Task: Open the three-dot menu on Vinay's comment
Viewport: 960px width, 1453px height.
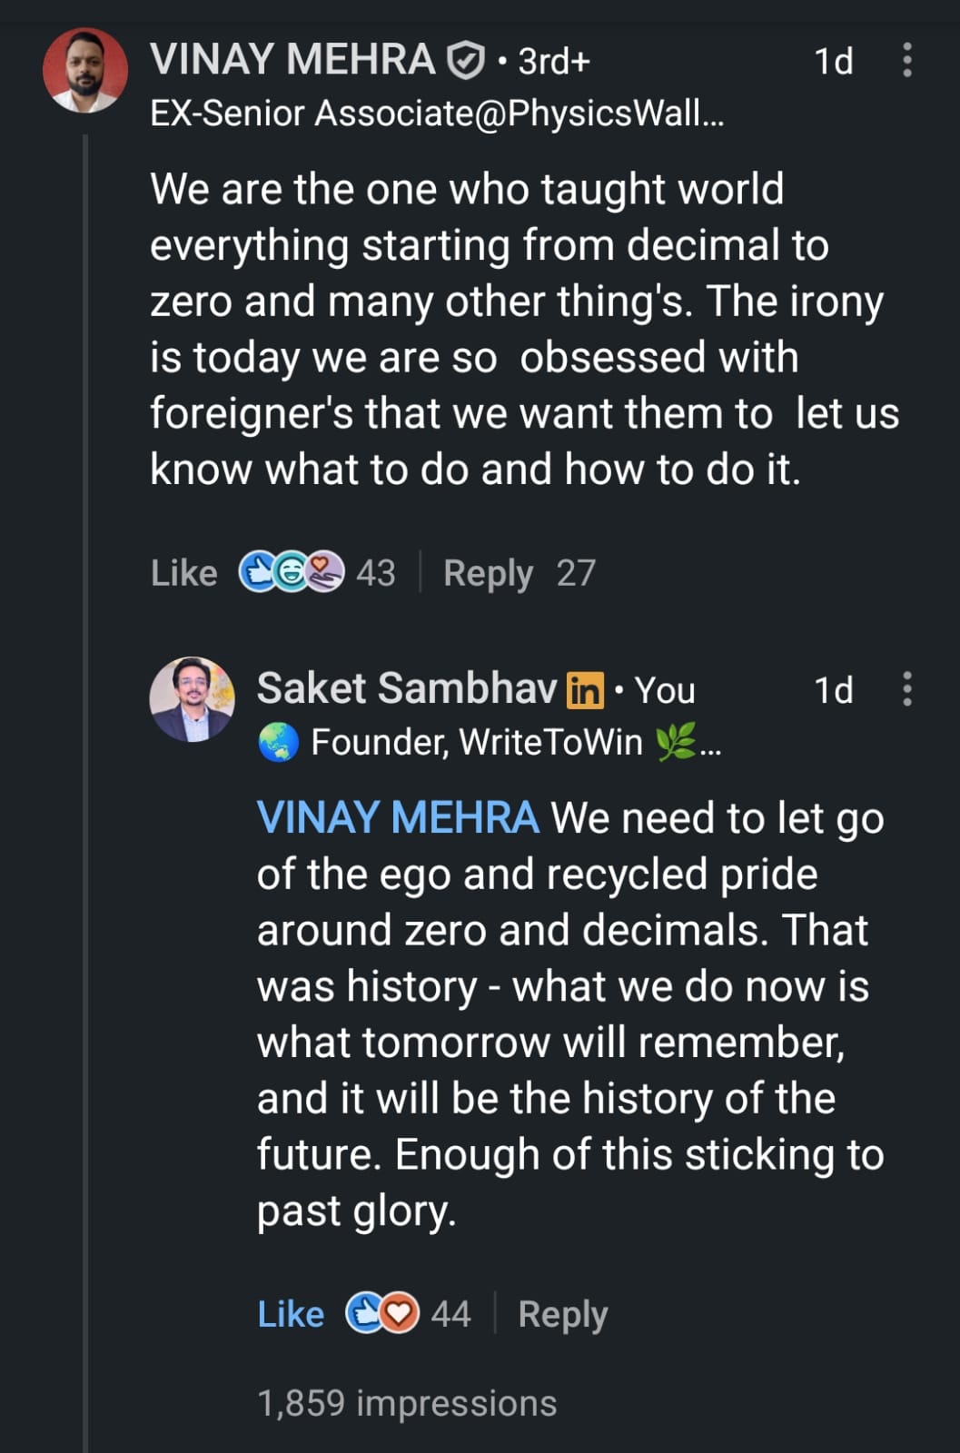Action: coord(906,60)
